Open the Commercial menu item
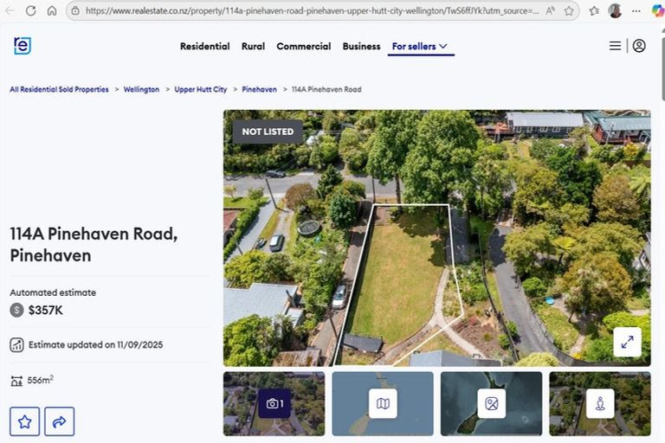 pos(304,46)
